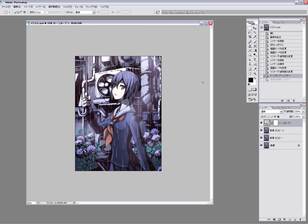Click add layer mask icon in Layers panel
The image size is (308, 224).
[x=280, y=219]
